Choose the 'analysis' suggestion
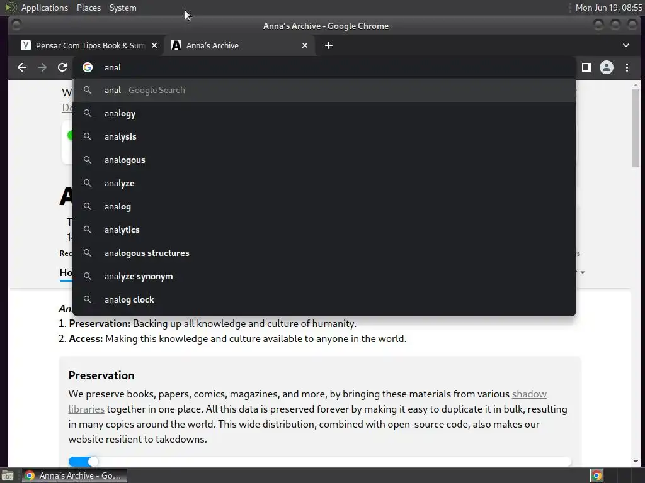Image resolution: width=645 pixels, height=483 pixels. (x=324, y=136)
